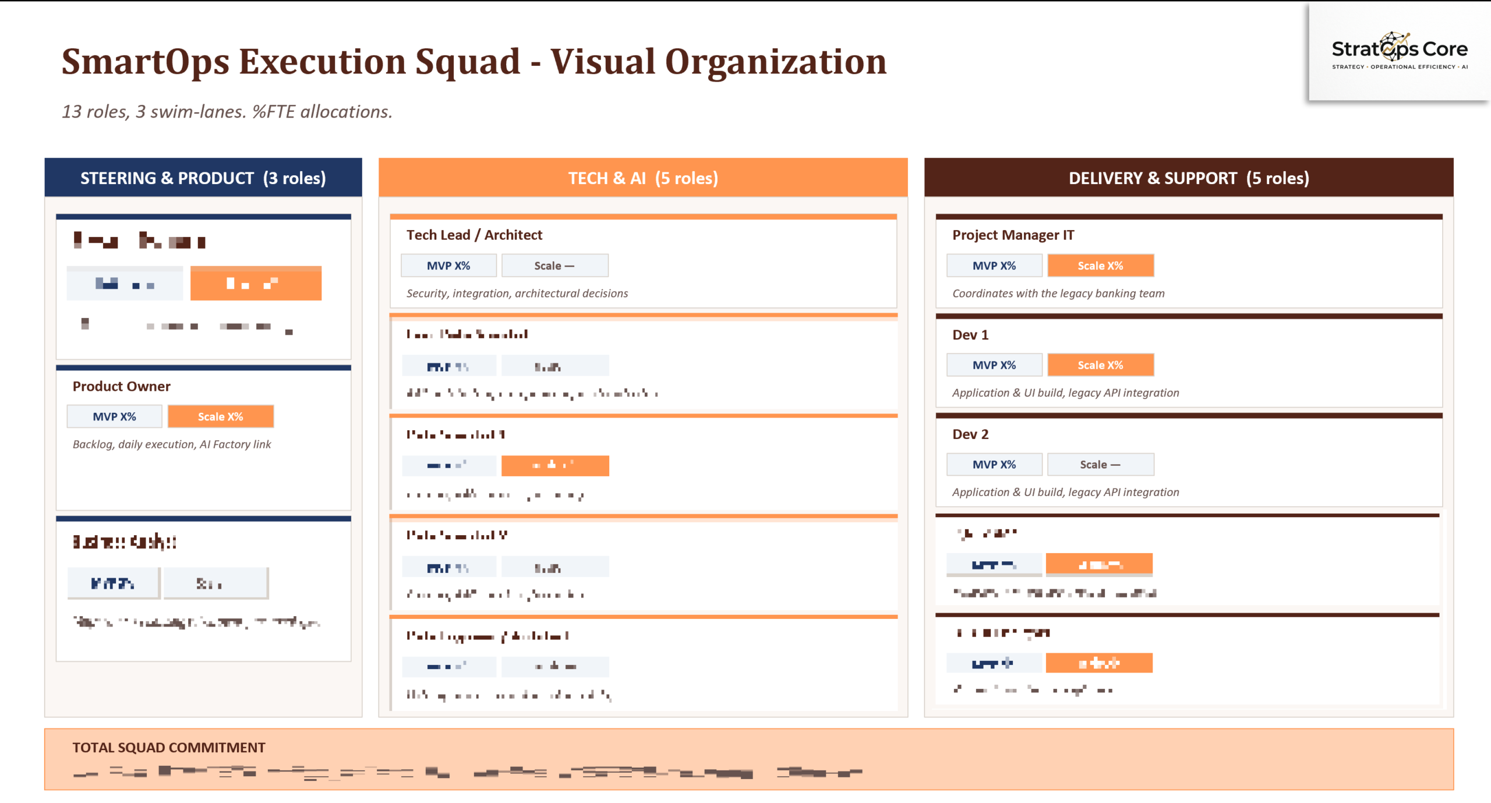Select the DELIVERY & SUPPORT header
The image size is (1491, 803).
[x=1189, y=178]
